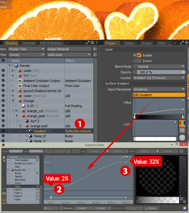Image resolution: width=189 pixels, height=213 pixels.
Task: Click the color wheel icon in Gradient Editor footer
Action: (x=184, y=208)
